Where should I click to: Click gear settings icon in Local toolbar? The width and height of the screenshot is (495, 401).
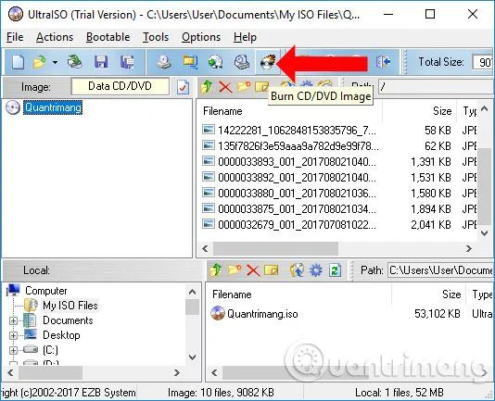pos(316,270)
